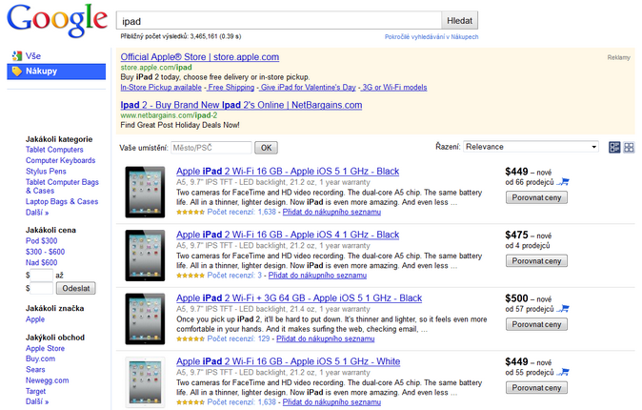
Task: Open white iPad 2 16 GB thumbnail
Action: [145, 382]
